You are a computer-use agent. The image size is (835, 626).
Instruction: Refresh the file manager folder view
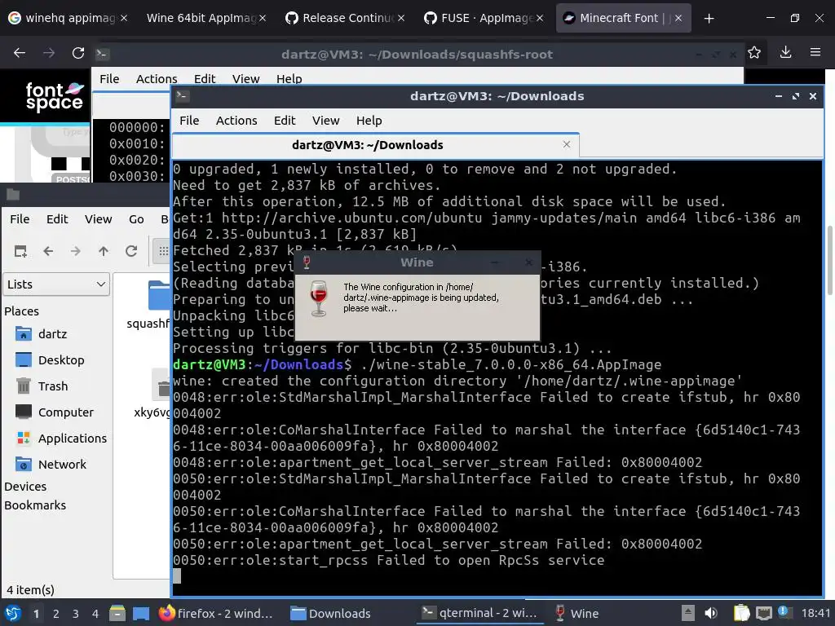pos(131,251)
